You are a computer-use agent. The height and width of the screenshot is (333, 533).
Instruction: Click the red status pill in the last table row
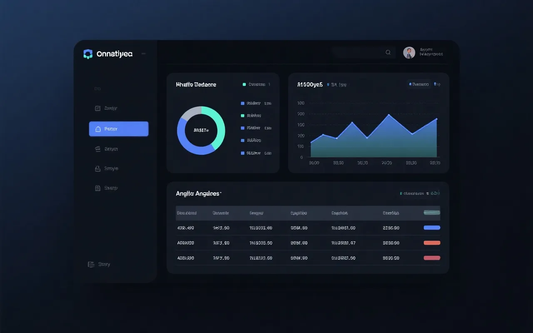[x=431, y=258]
